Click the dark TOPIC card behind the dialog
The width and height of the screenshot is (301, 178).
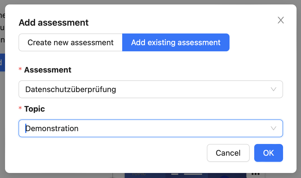click(185, 175)
